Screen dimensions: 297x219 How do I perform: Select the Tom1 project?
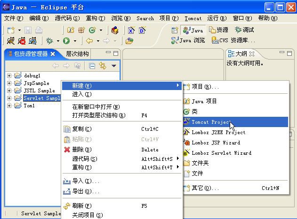coord(29,106)
